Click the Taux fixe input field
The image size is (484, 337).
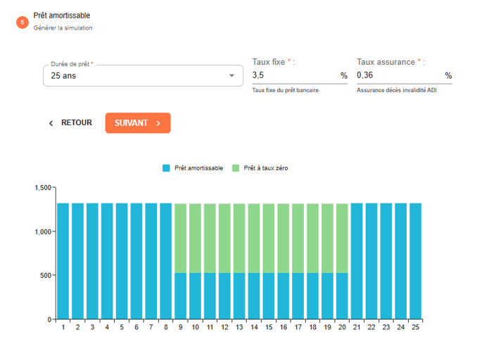click(294, 75)
